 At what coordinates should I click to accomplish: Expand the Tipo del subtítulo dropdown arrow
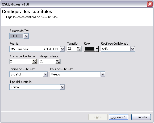[x=62, y=87]
